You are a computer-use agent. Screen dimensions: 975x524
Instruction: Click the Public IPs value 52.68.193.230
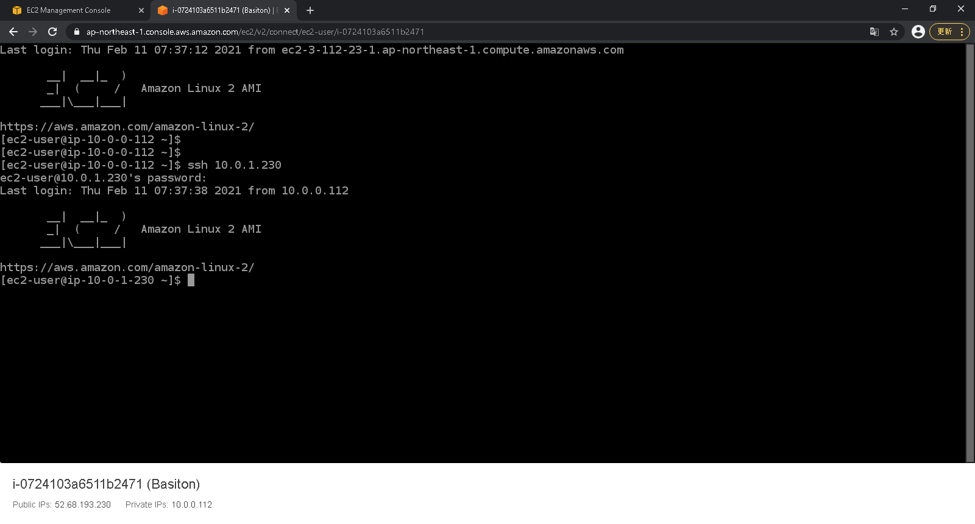tap(83, 505)
